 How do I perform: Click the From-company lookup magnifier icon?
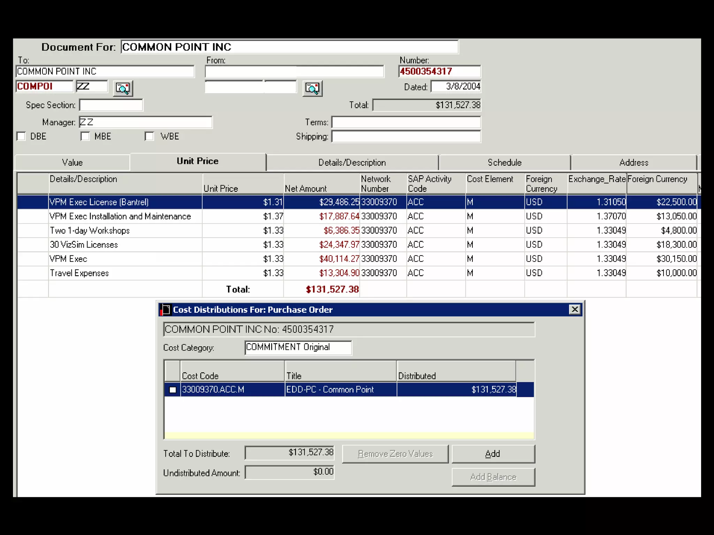click(312, 88)
